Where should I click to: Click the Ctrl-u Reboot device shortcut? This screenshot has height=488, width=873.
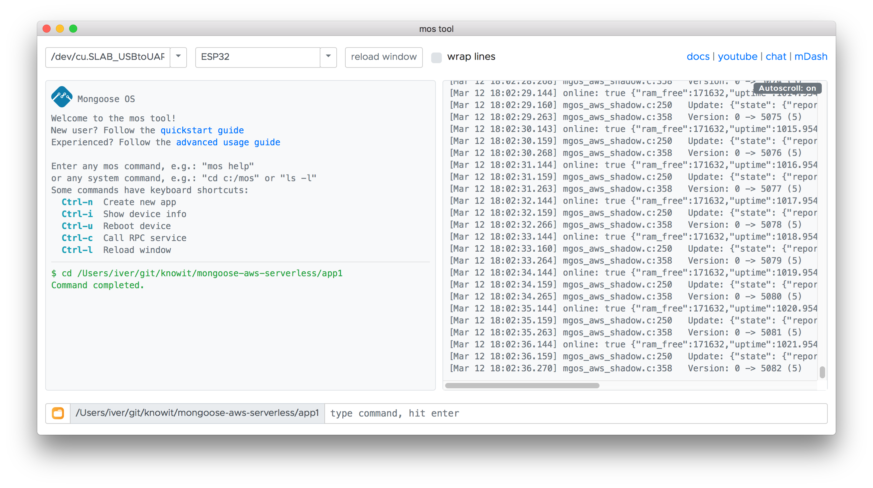[116, 226]
